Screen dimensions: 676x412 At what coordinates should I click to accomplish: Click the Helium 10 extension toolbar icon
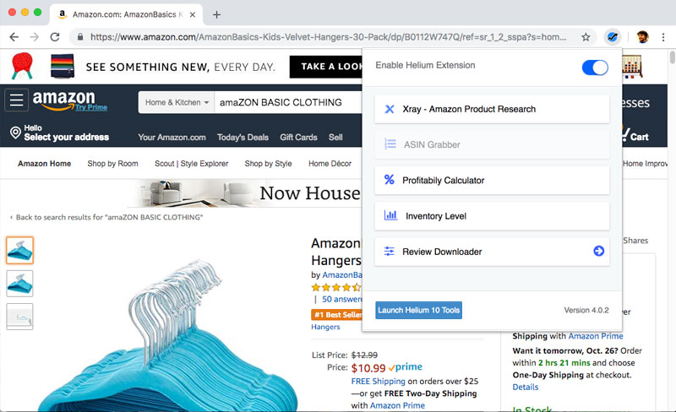(x=613, y=37)
